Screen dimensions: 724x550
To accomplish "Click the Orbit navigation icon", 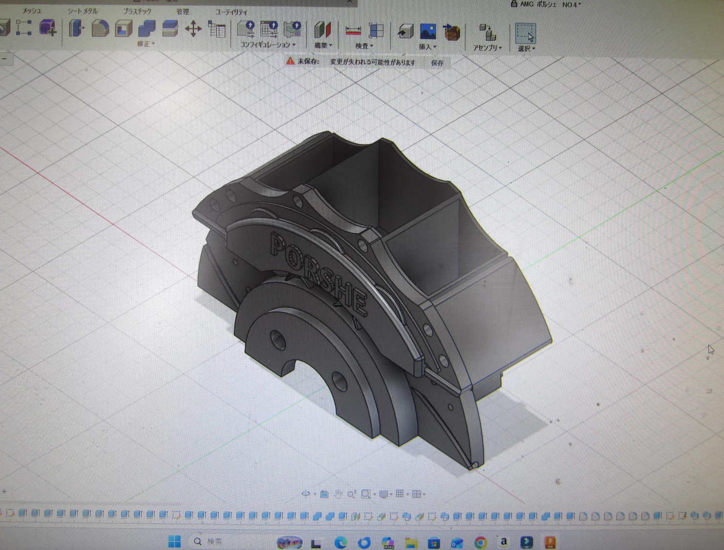I will click(x=306, y=494).
